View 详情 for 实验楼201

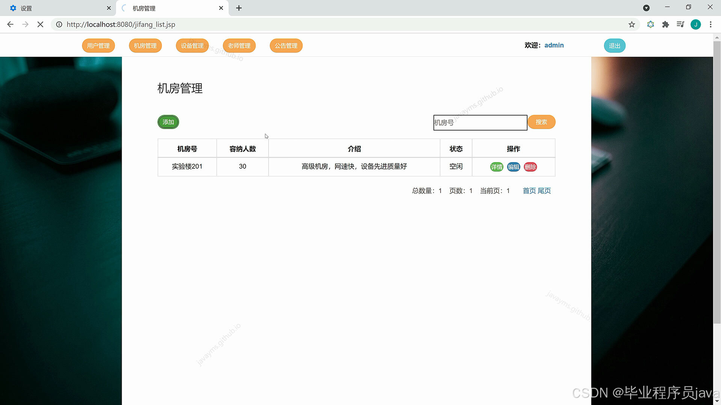(x=497, y=167)
